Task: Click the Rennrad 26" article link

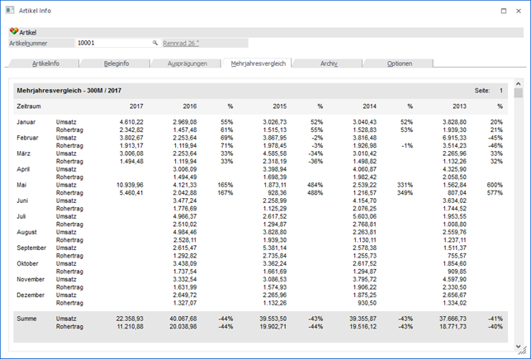Action: 181,42
